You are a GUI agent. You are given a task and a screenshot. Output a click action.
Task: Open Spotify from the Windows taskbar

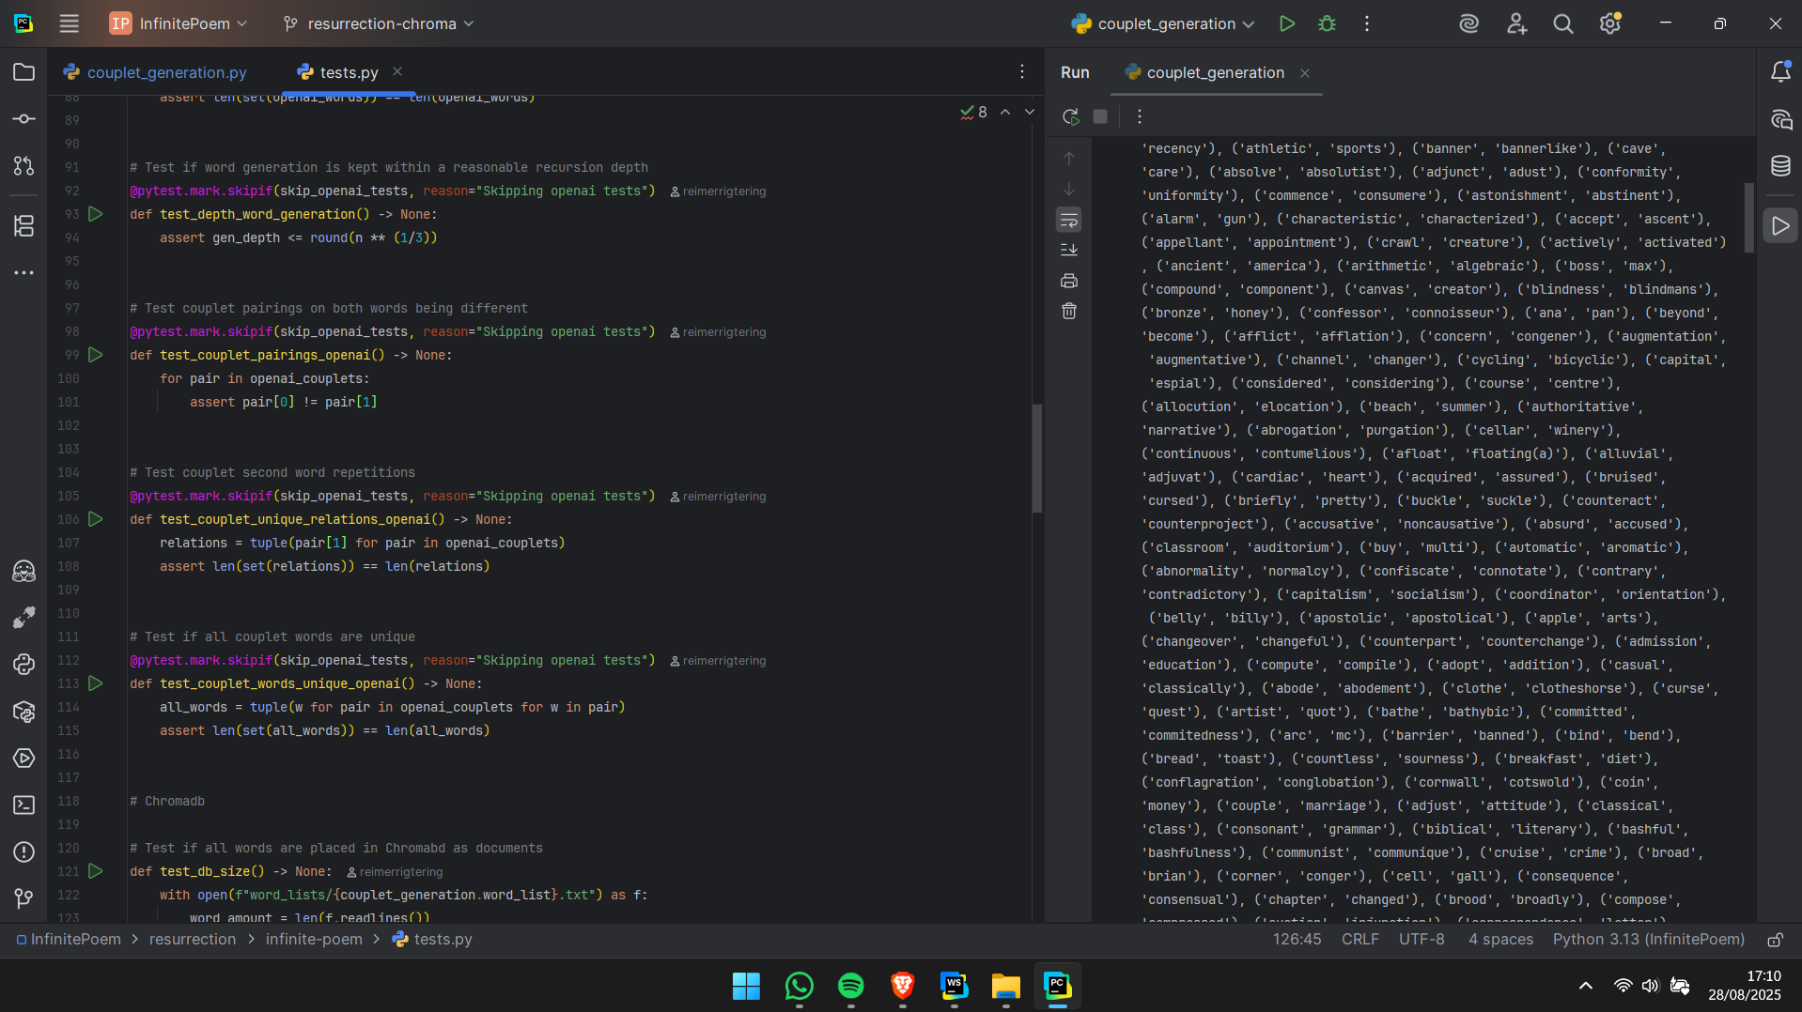[851, 986]
